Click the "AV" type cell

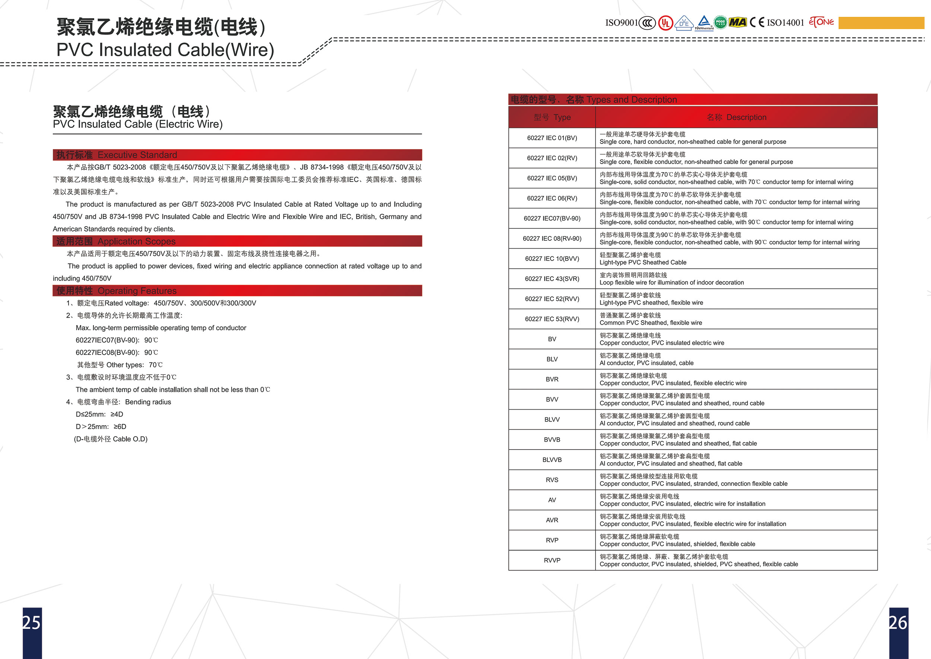coord(552,500)
